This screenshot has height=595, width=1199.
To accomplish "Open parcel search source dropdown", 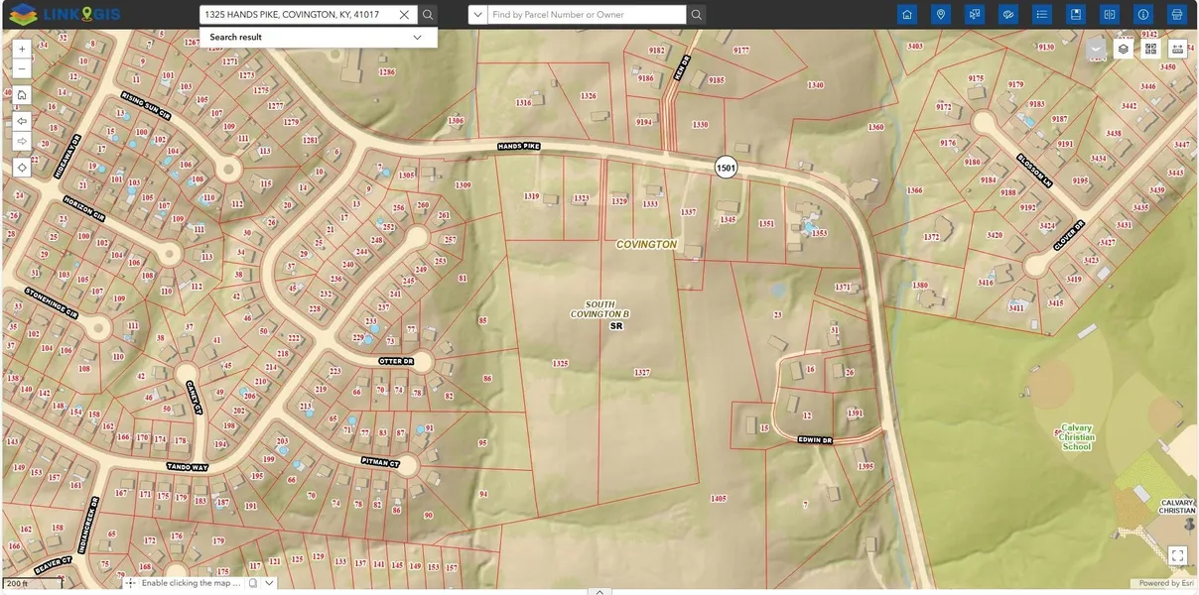I will (477, 15).
